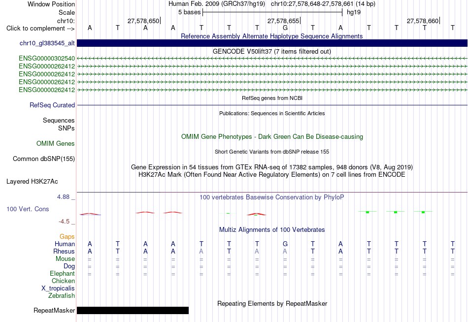Click the orange Gaps label
The image size is (468, 322).
point(67,237)
